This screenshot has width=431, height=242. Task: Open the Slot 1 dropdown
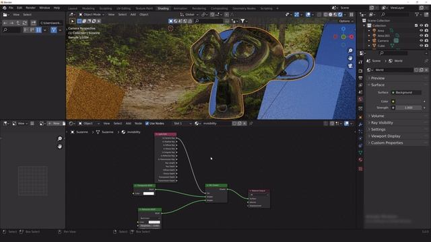tap(183, 124)
